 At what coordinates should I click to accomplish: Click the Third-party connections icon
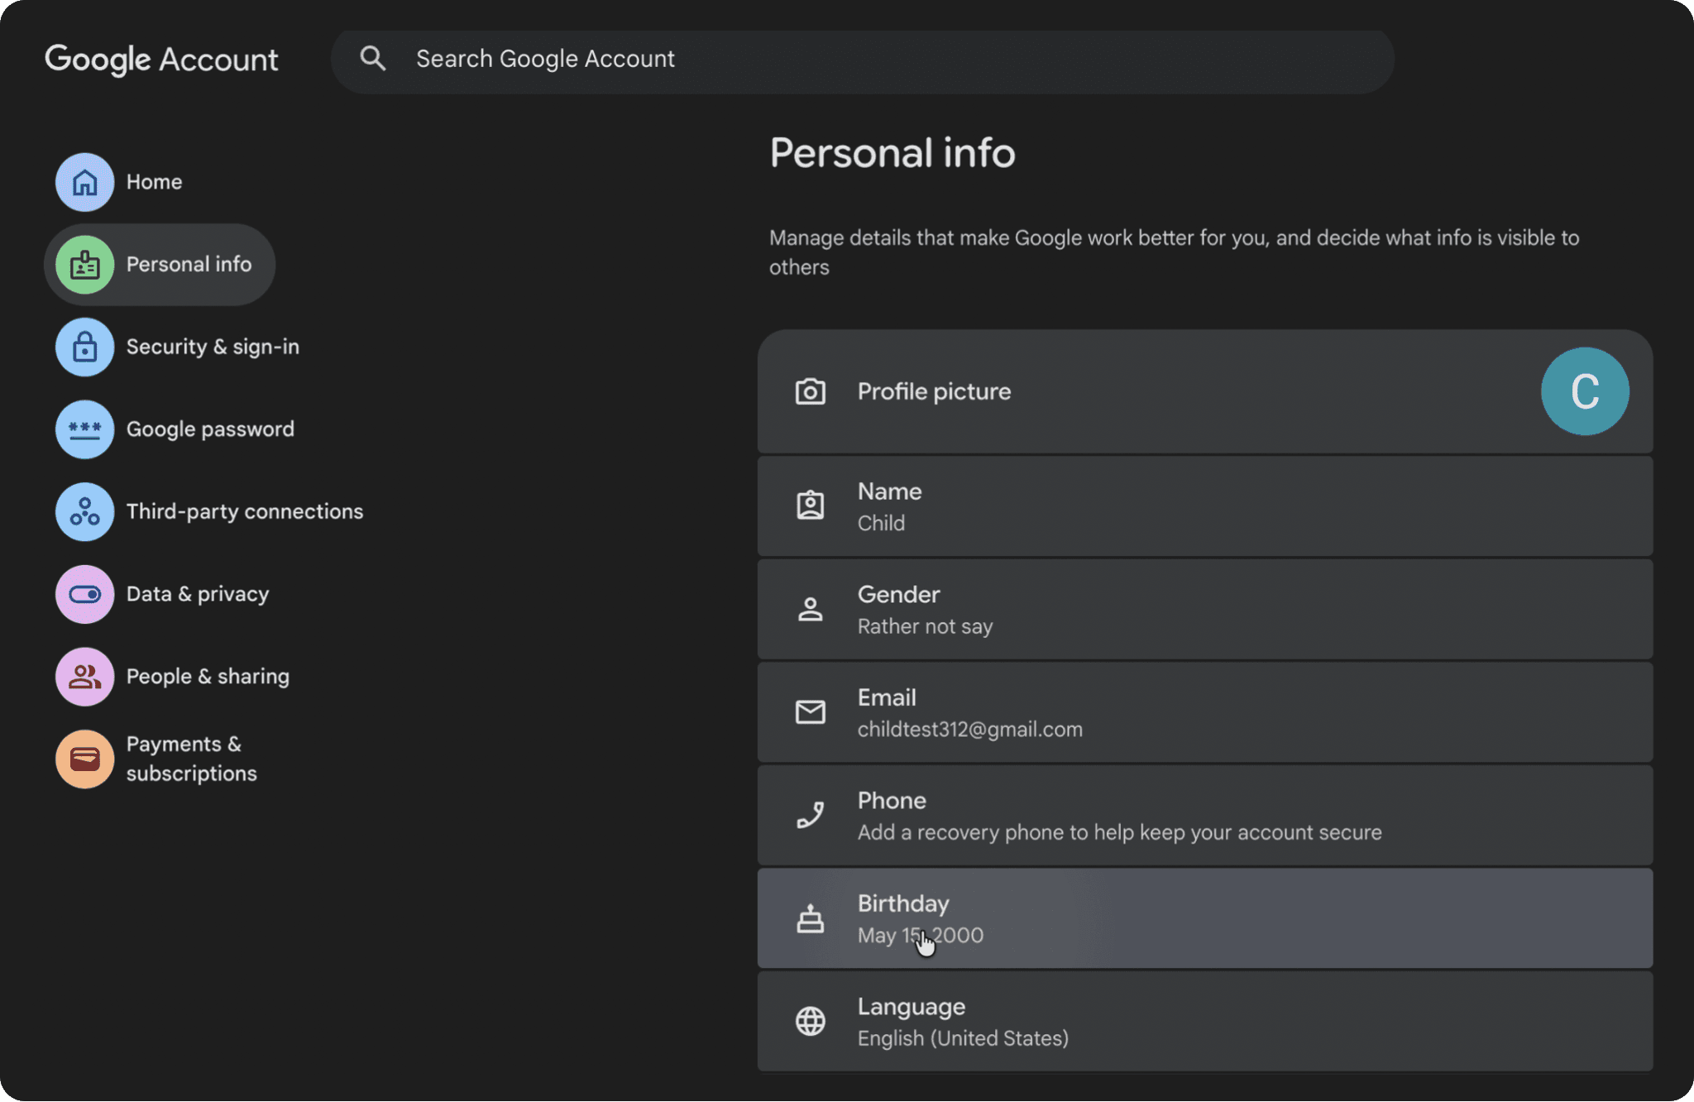coord(84,511)
